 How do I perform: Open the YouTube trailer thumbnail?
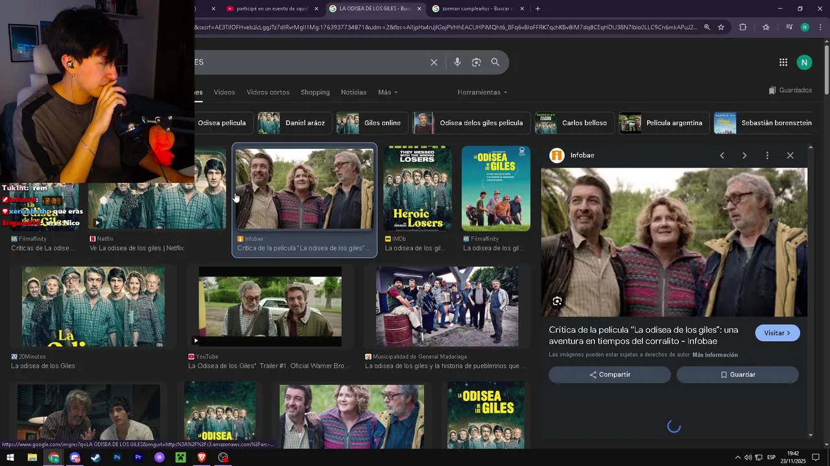(270, 307)
